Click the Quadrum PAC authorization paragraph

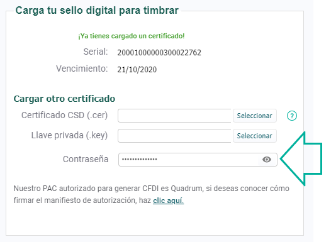[x=152, y=194]
